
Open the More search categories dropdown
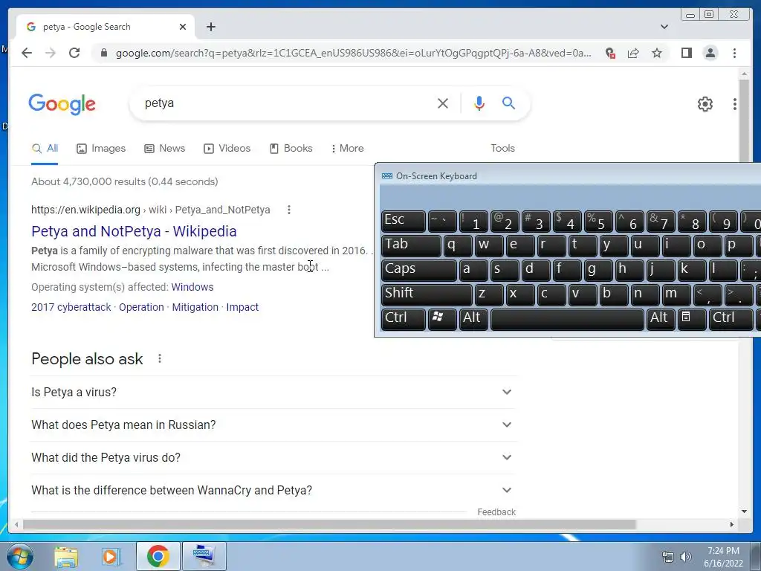tap(348, 148)
